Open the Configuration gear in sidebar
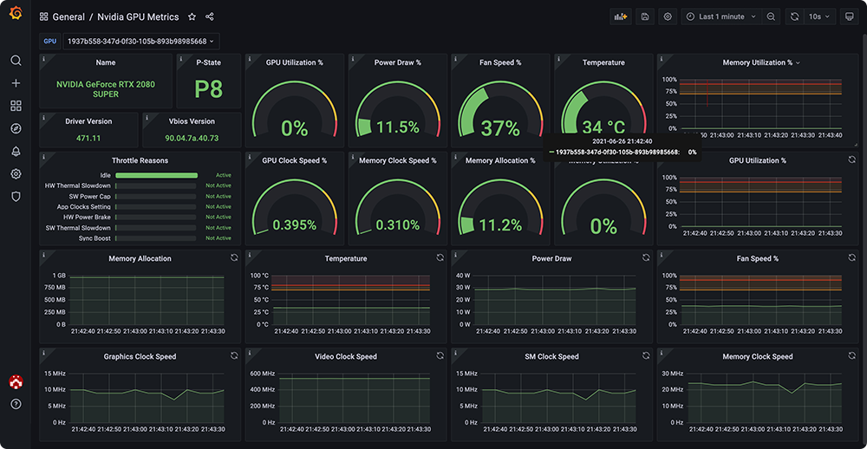867x449 pixels. (16, 174)
